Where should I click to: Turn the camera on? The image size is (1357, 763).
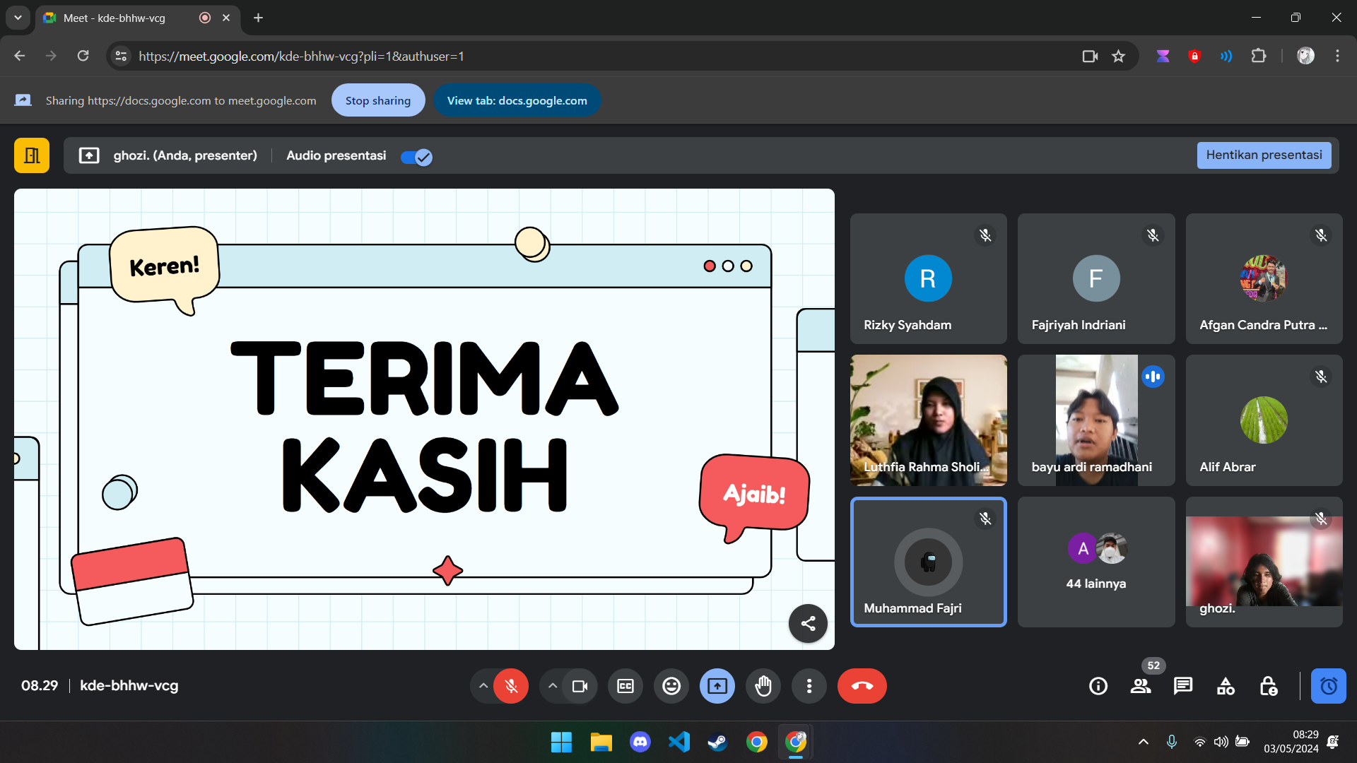point(580,686)
